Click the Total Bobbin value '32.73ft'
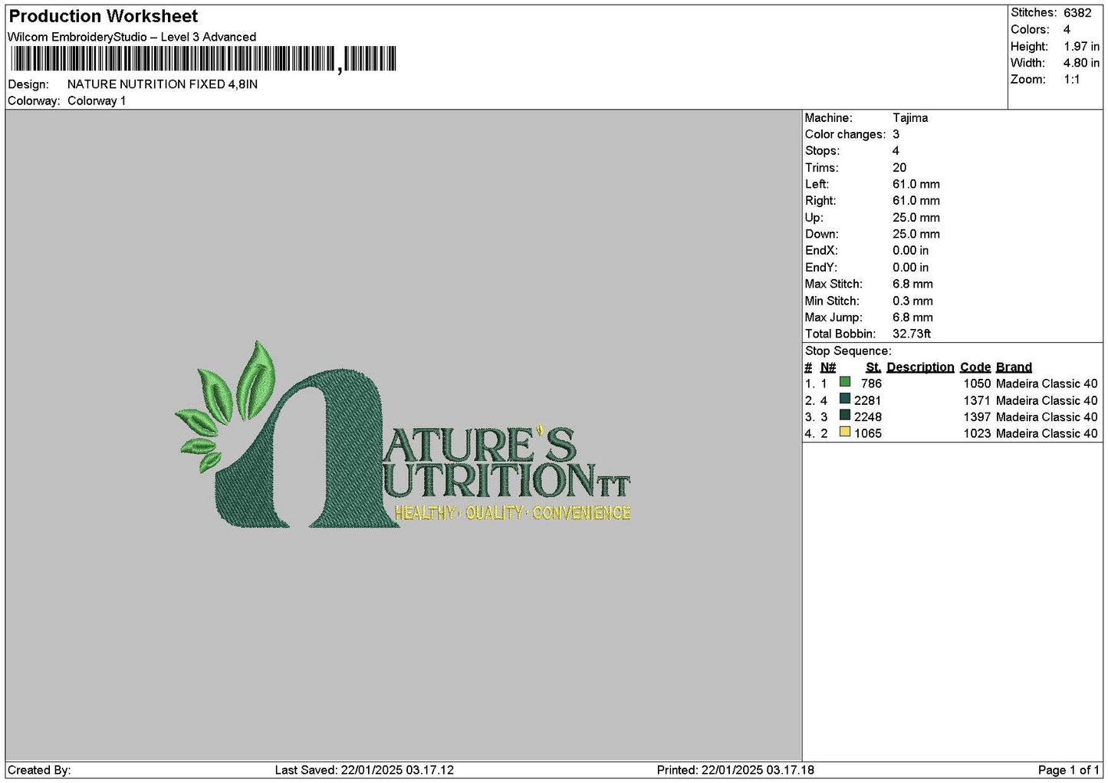The height and width of the screenshot is (783, 1108). point(912,334)
